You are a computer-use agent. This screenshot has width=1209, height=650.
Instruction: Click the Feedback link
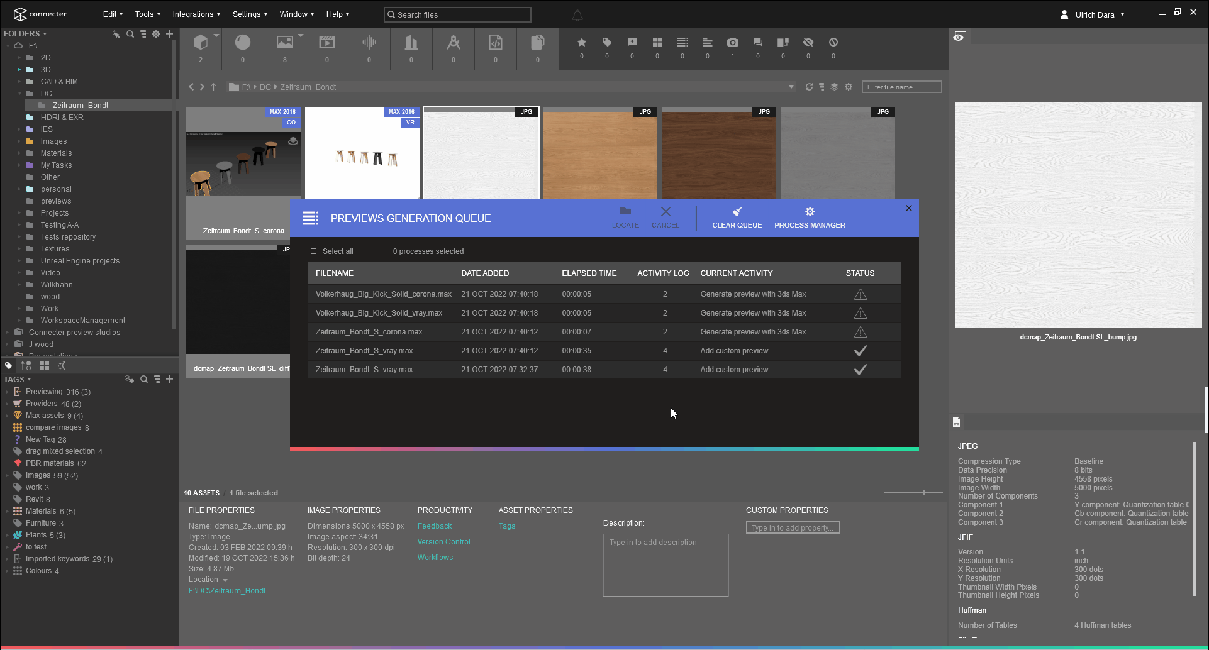[x=435, y=526]
